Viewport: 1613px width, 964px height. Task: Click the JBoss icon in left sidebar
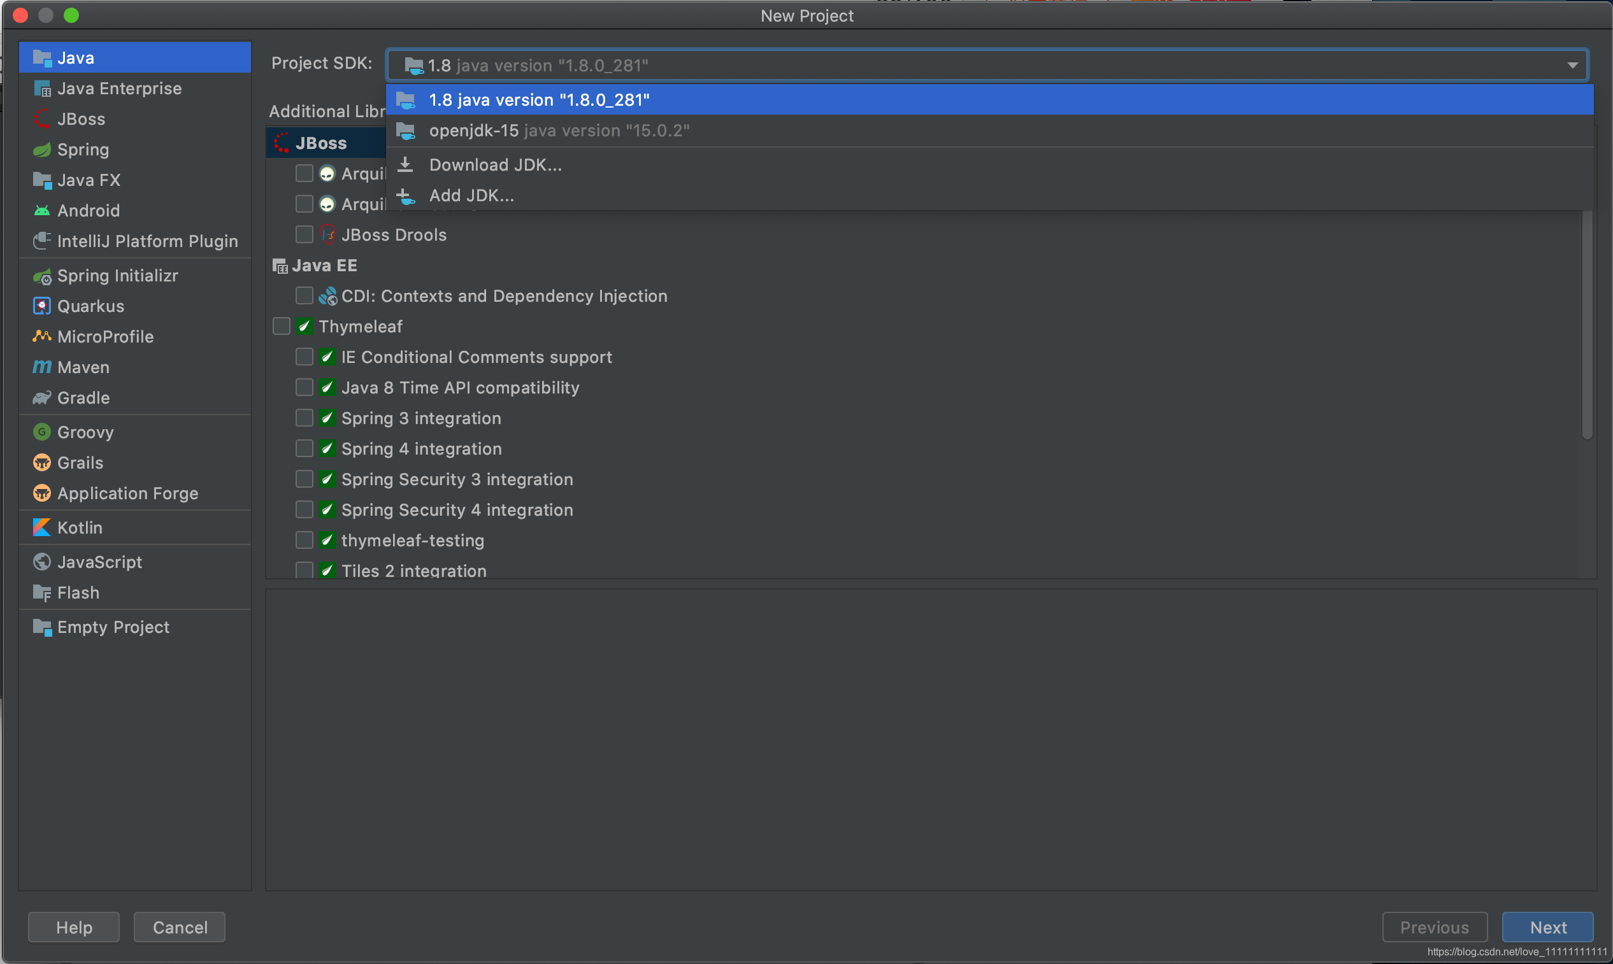tap(42, 119)
